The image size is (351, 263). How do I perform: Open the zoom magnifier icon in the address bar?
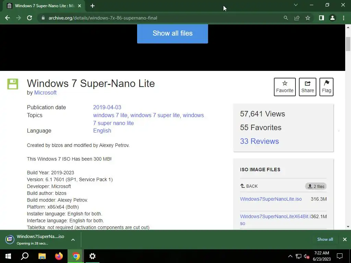(x=286, y=18)
